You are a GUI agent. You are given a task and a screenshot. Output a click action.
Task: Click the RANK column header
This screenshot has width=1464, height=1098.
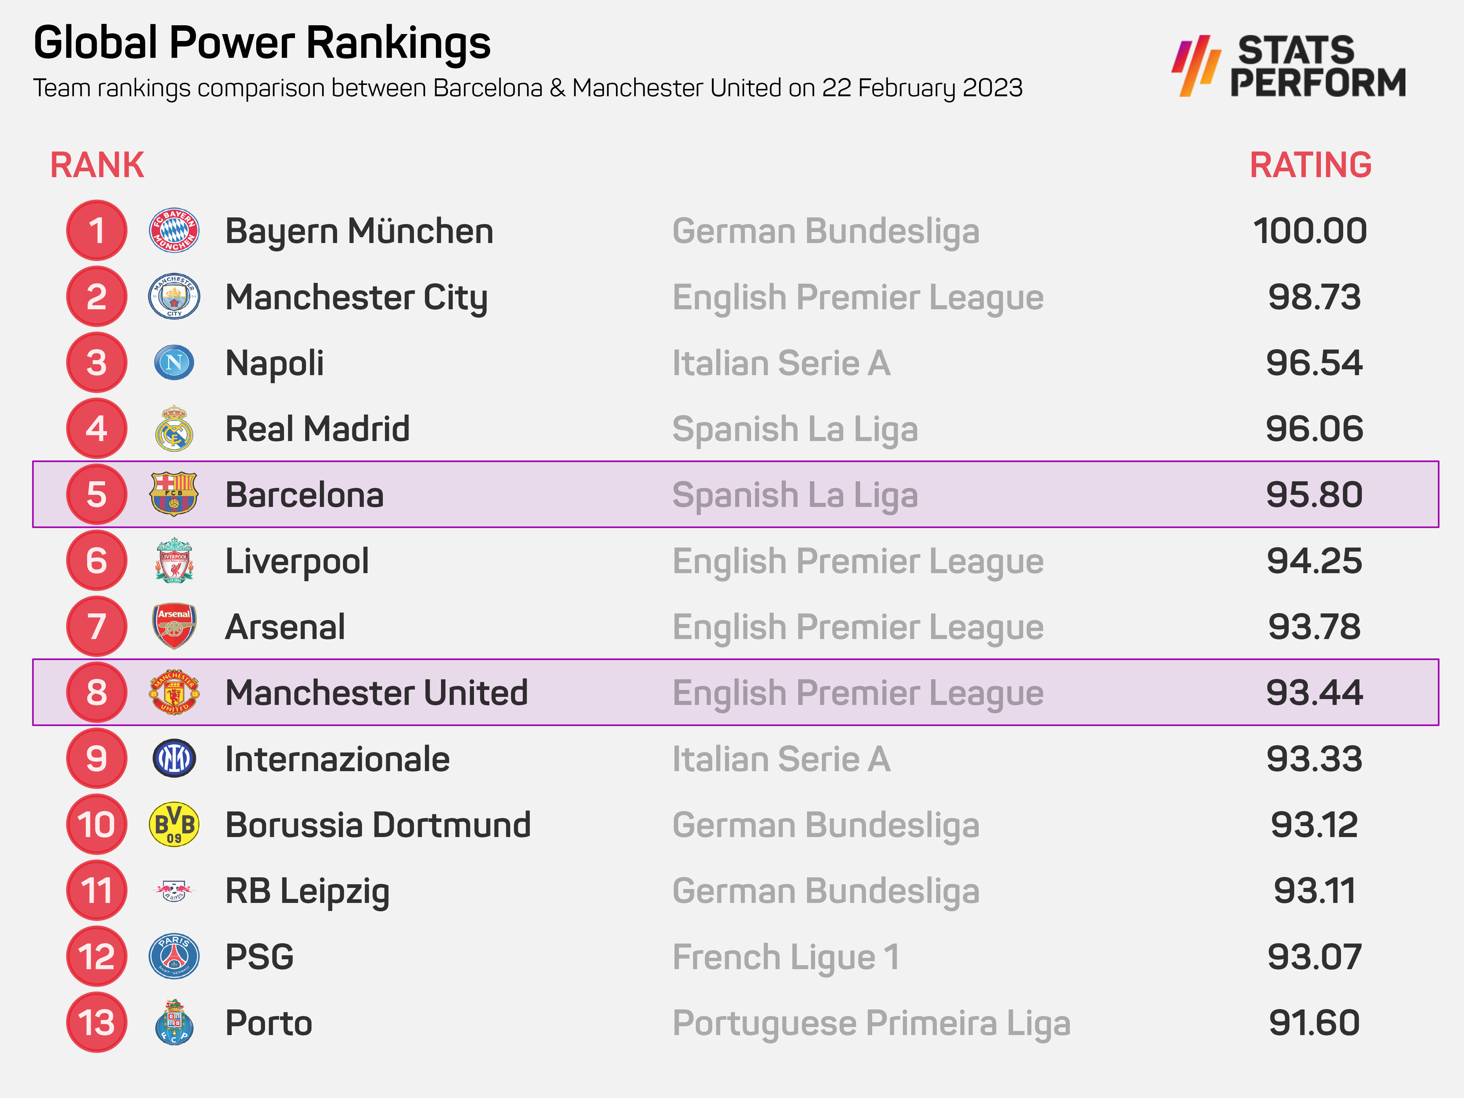point(97,165)
